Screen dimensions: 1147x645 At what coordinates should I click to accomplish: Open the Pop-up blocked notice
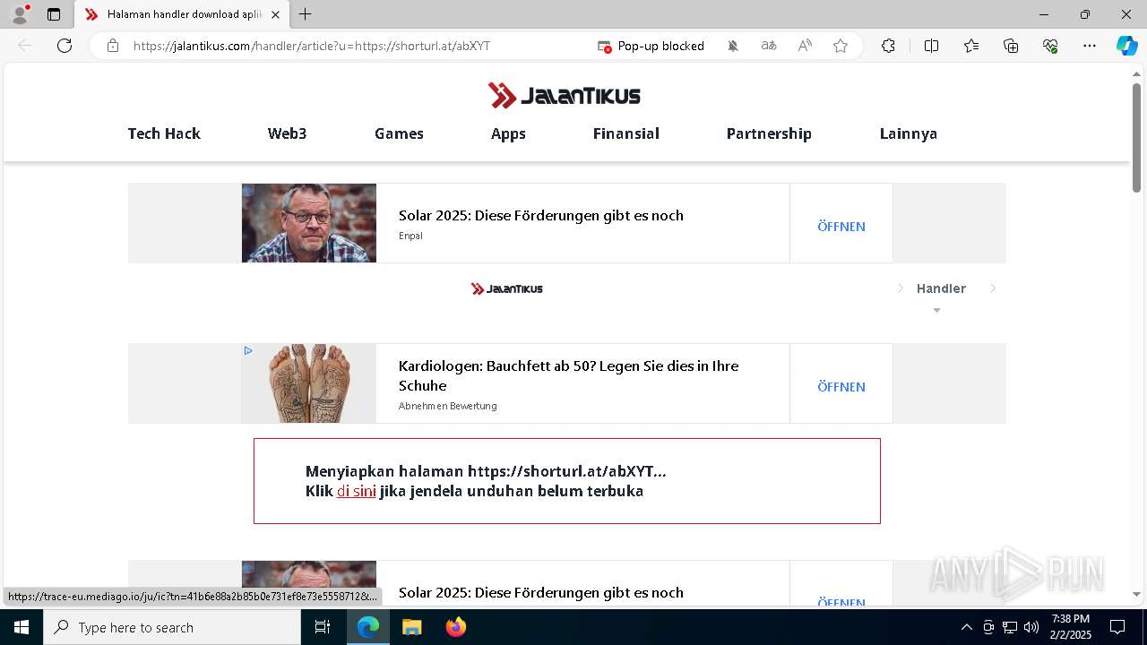point(651,46)
